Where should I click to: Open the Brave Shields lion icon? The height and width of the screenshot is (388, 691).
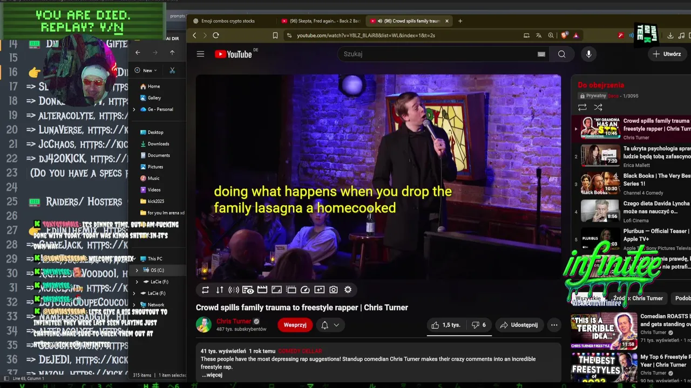click(565, 36)
